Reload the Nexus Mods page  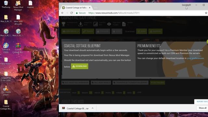pos(71,13)
